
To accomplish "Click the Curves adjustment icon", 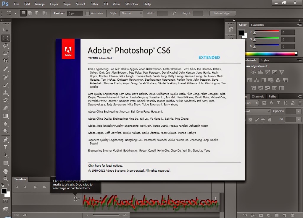I will click(x=267, y=72).
